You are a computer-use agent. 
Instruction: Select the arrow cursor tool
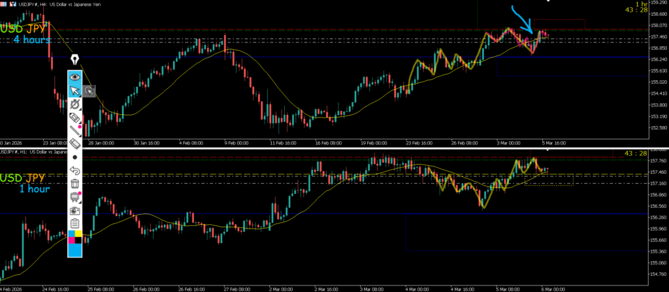click(x=75, y=90)
